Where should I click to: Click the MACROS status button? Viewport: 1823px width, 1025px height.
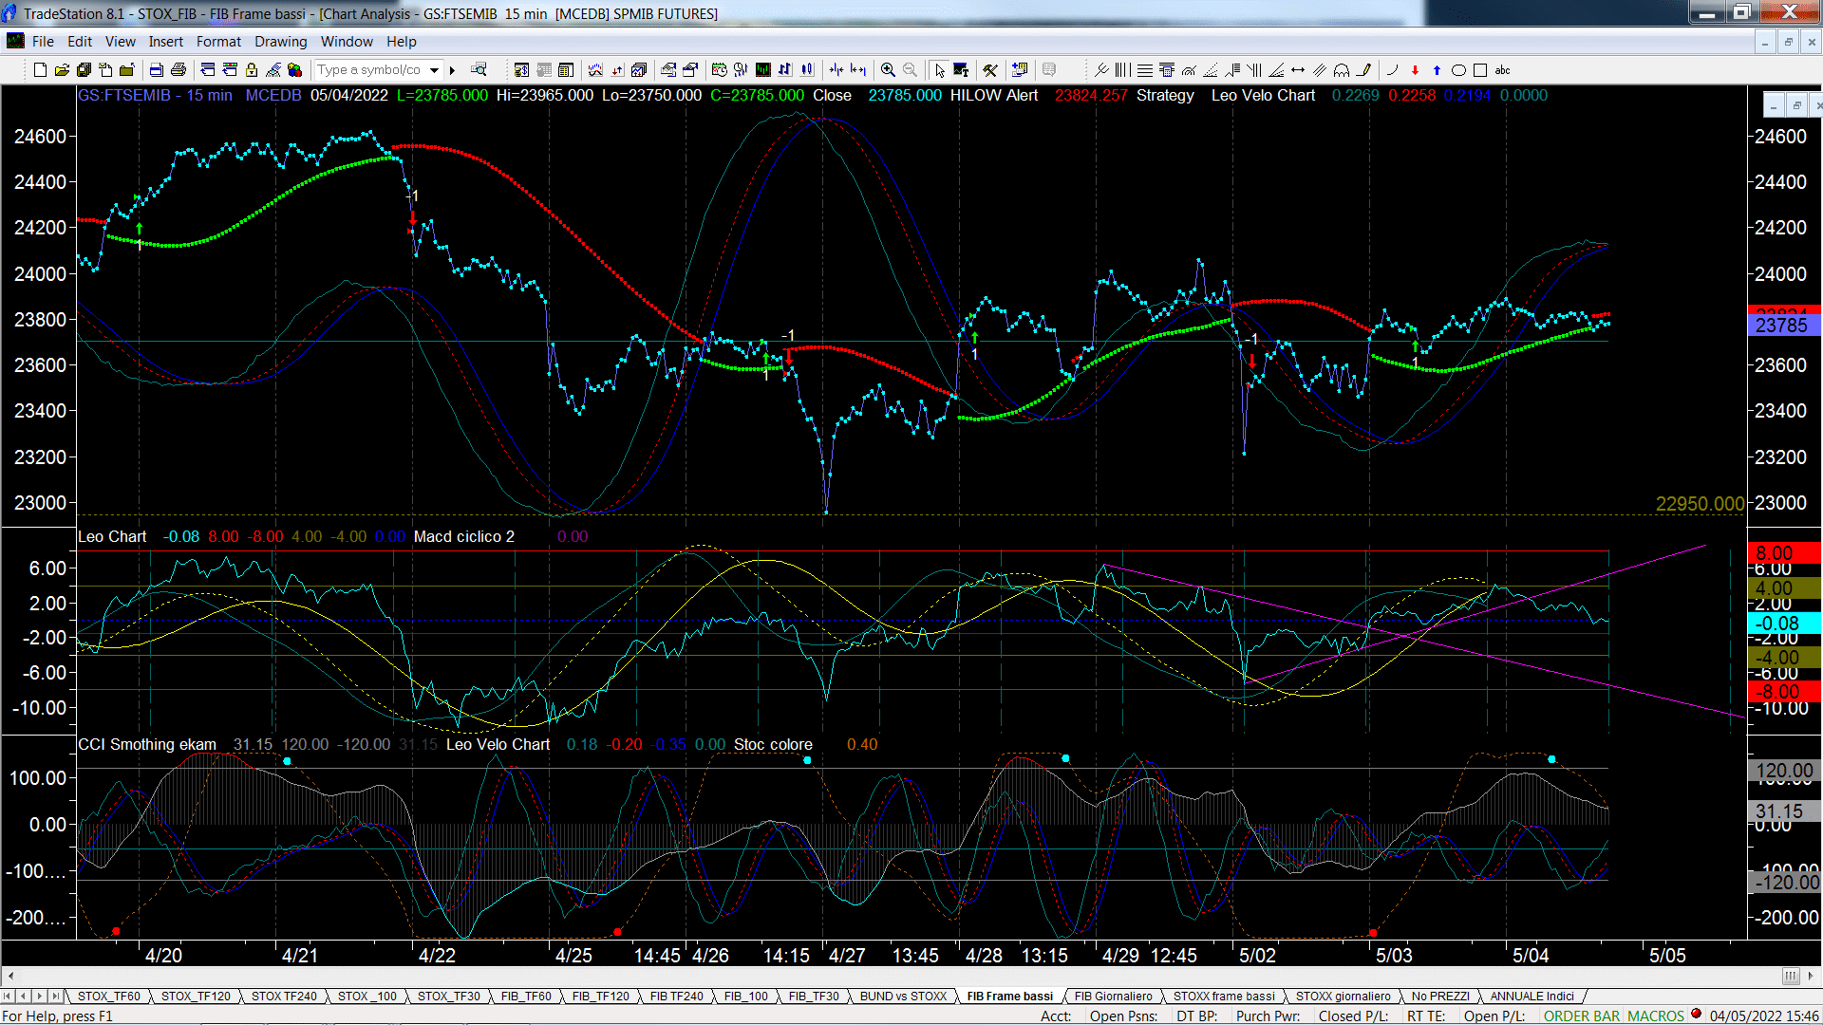[1656, 1016]
